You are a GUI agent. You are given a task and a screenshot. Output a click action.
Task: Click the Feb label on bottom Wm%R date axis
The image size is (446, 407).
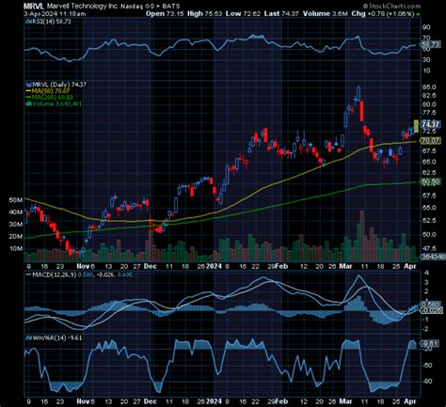[x=281, y=401]
